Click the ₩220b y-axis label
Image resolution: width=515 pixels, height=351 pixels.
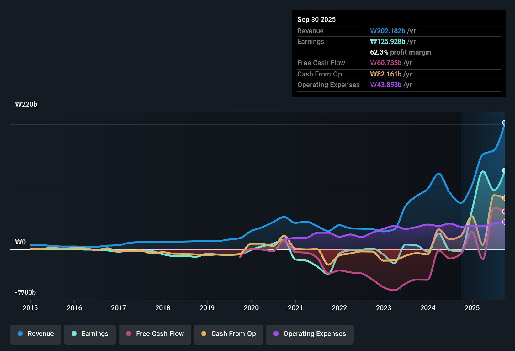click(x=26, y=104)
